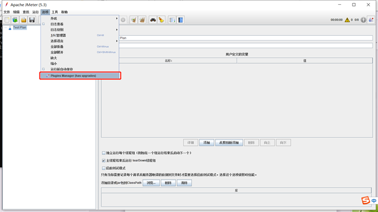378x212 pixels.
Task: Click the Test Plan flask icon in tree
Action: point(10,28)
